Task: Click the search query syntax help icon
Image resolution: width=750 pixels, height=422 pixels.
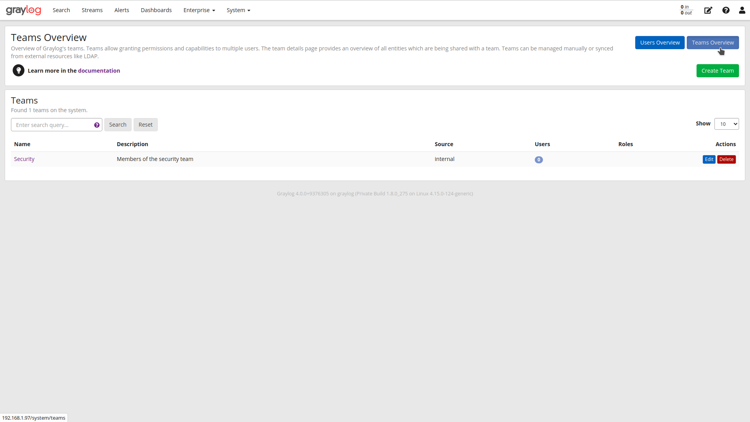Action: click(x=96, y=125)
